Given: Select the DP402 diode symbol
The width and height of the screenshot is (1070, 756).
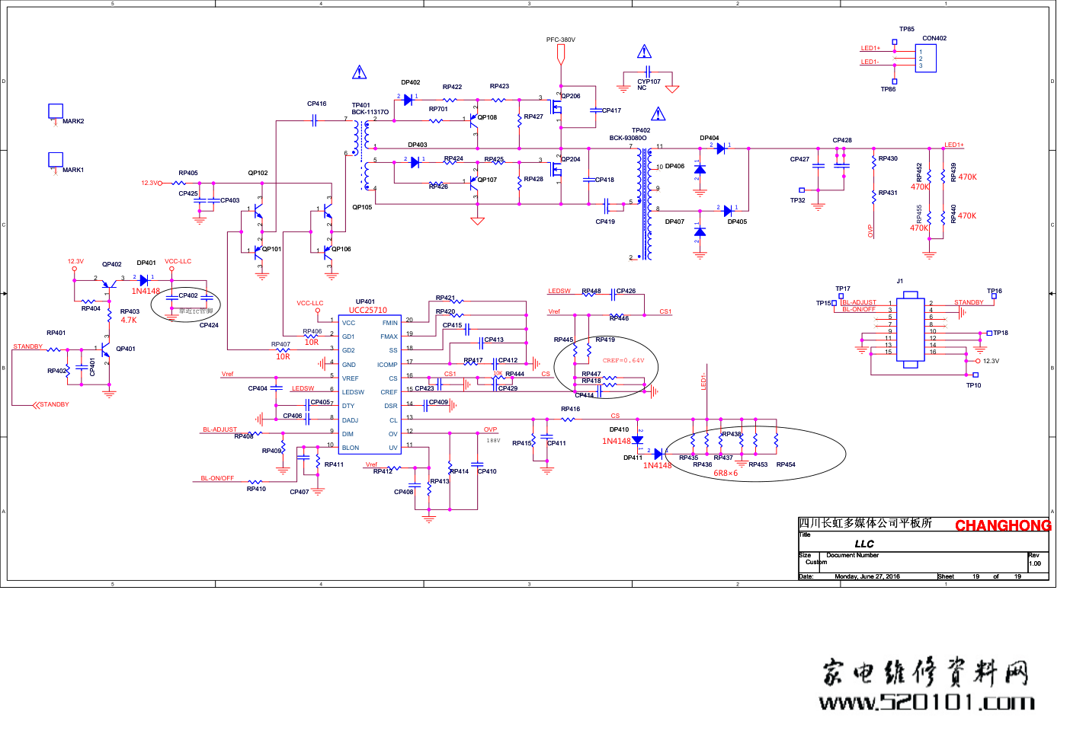Looking at the screenshot, I should coord(408,100).
